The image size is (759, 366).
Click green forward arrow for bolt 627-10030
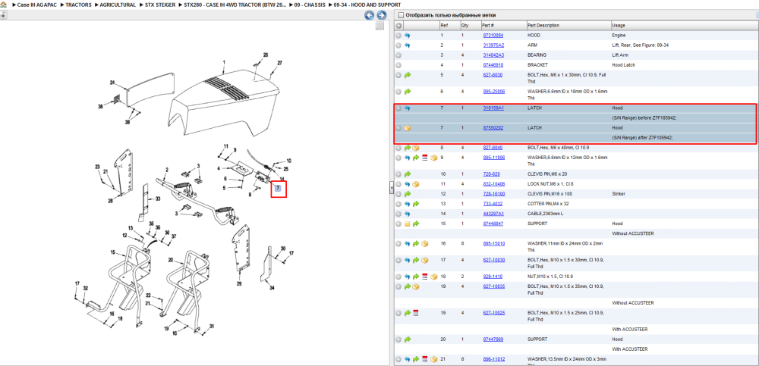(x=415, y=260)
